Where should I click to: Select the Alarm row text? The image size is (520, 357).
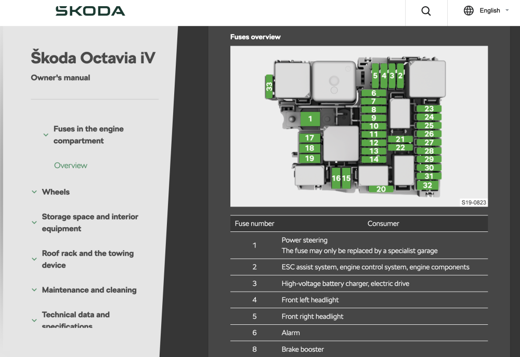[291, 333]
